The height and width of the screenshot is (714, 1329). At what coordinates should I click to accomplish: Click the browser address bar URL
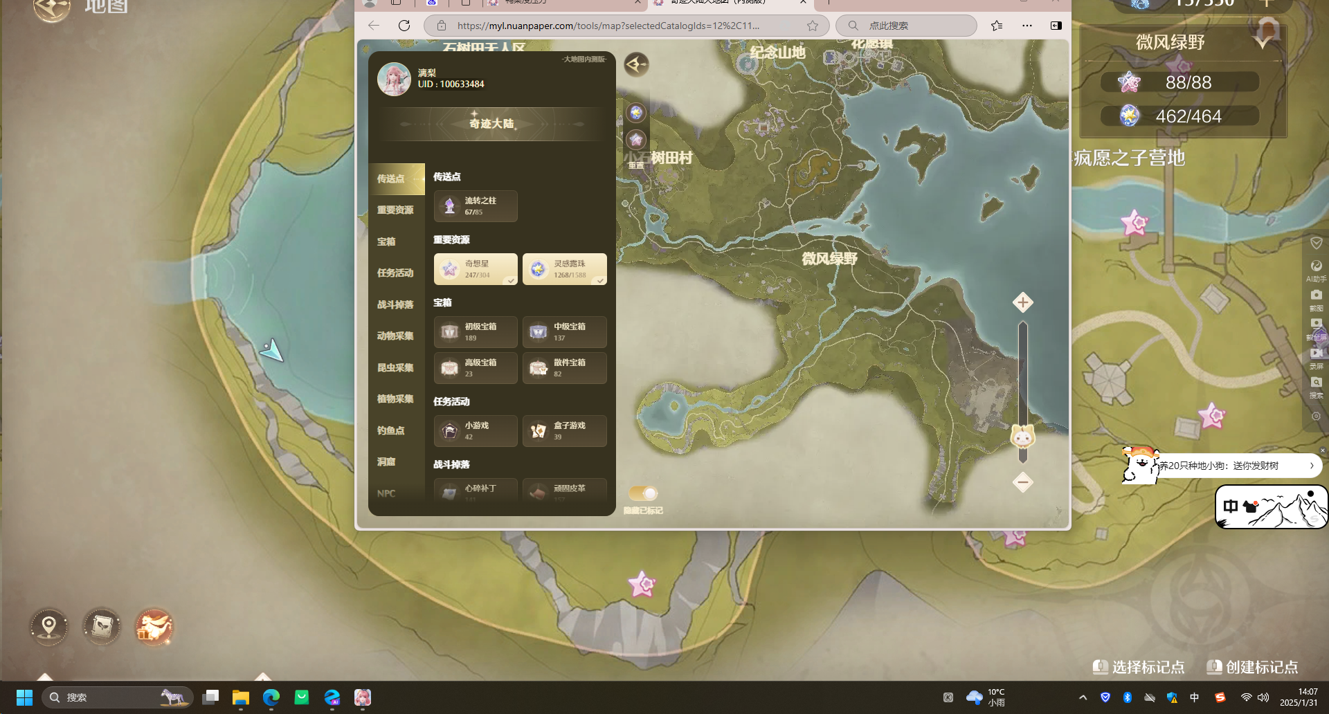coord(608,26)
